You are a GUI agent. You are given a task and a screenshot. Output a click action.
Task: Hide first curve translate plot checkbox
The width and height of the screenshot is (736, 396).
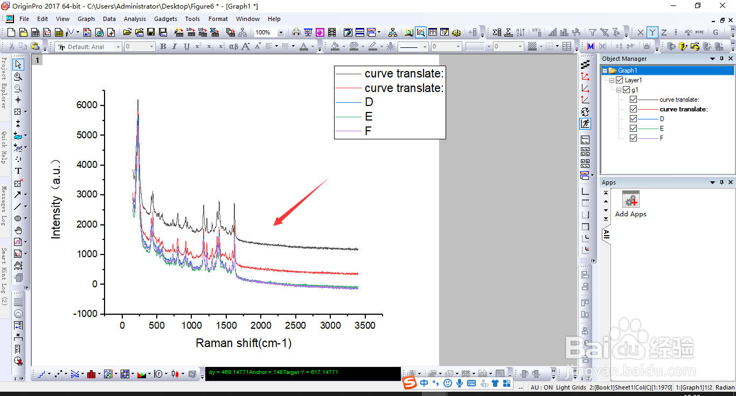tap(633, 100)
